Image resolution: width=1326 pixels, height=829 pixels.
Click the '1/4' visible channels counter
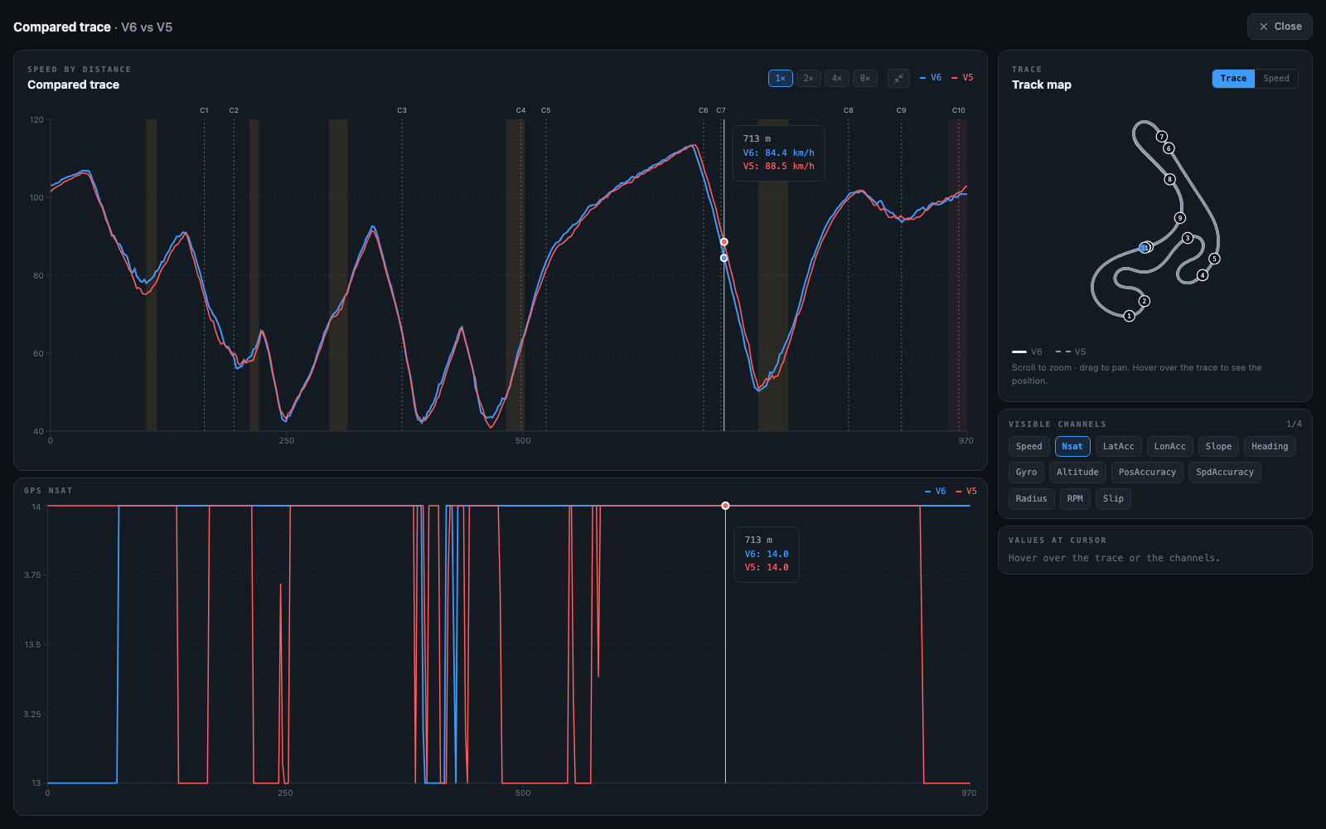click(1294, 424)
